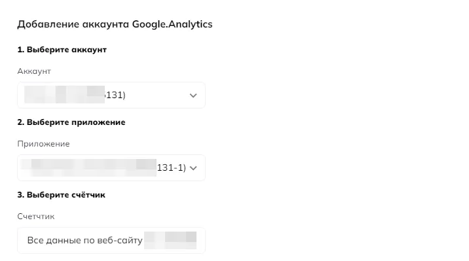469x261 pixels.
Task: Open the Аккаунт selection dropdown
Action: point(111,96)
